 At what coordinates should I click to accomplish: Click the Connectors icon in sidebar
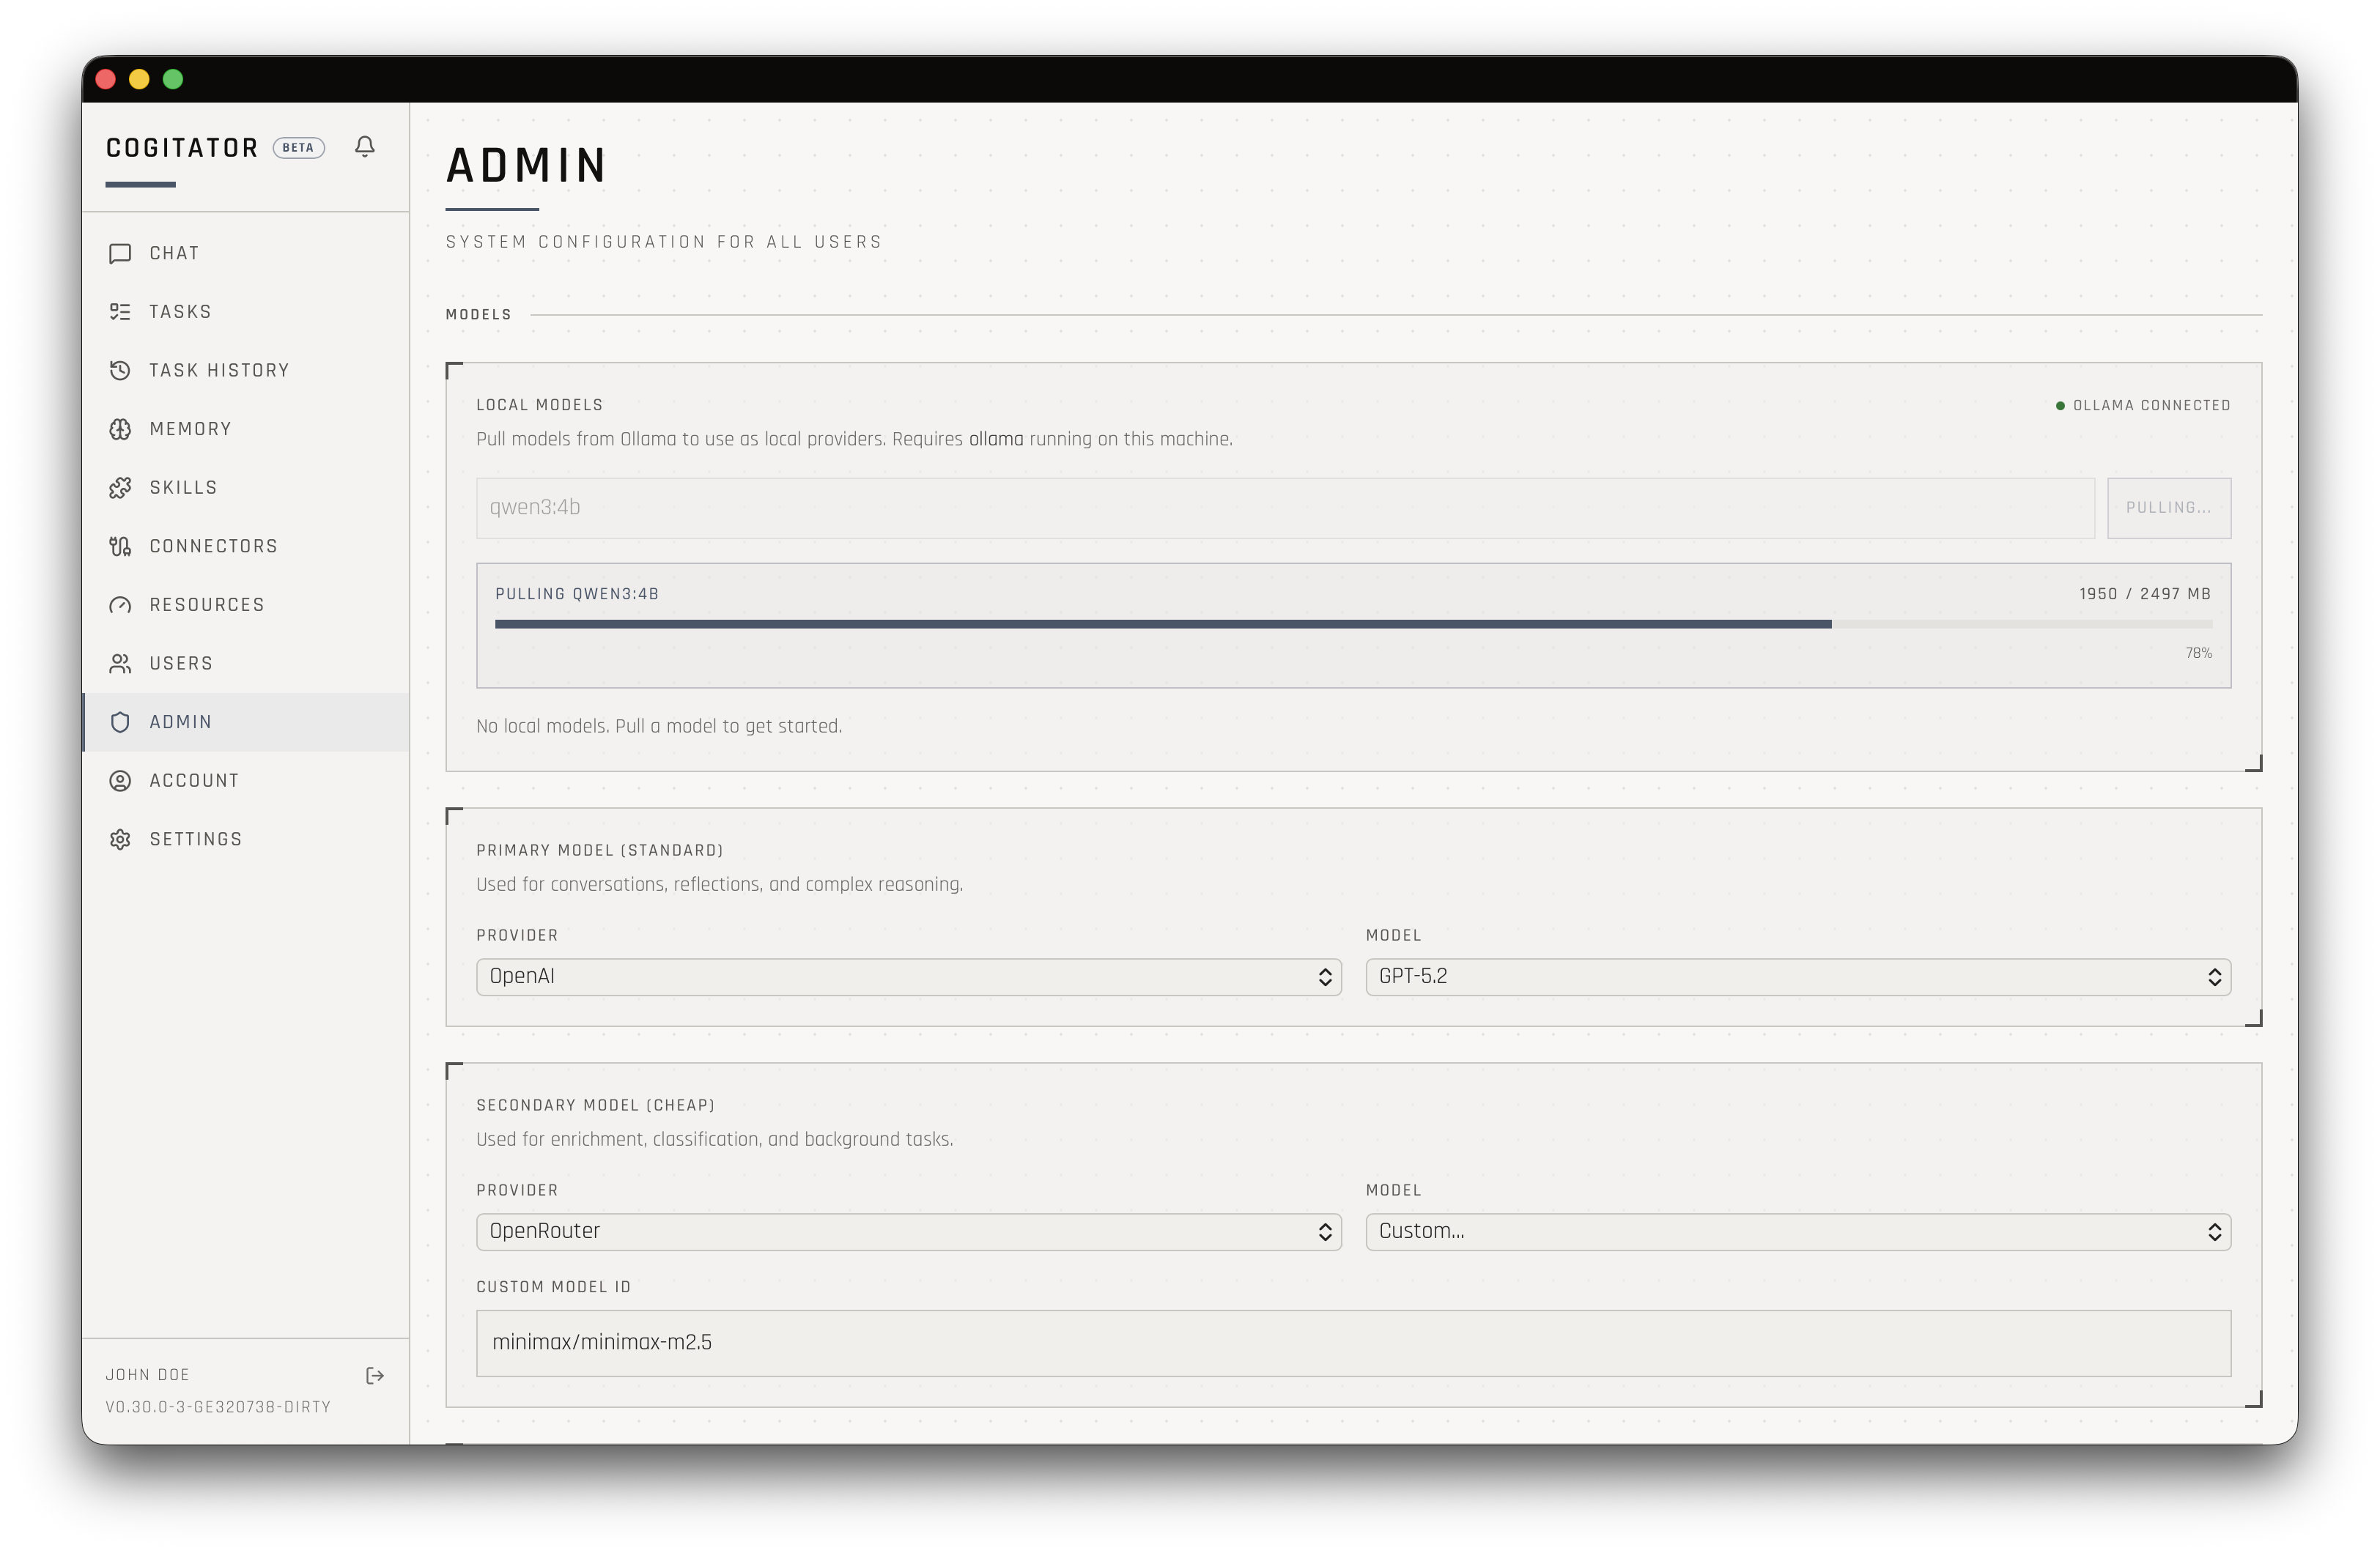120,546
